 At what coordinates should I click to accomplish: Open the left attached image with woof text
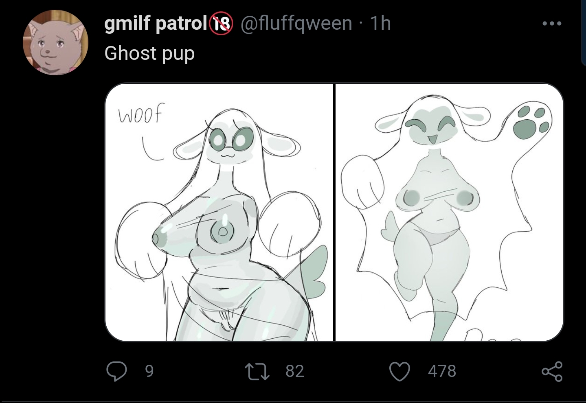click(219, 212)
